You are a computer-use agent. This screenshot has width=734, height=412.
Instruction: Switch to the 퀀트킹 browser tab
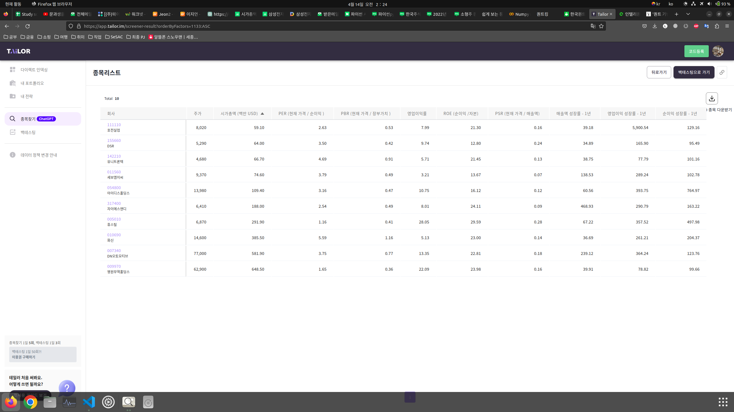tap(542, 14)
